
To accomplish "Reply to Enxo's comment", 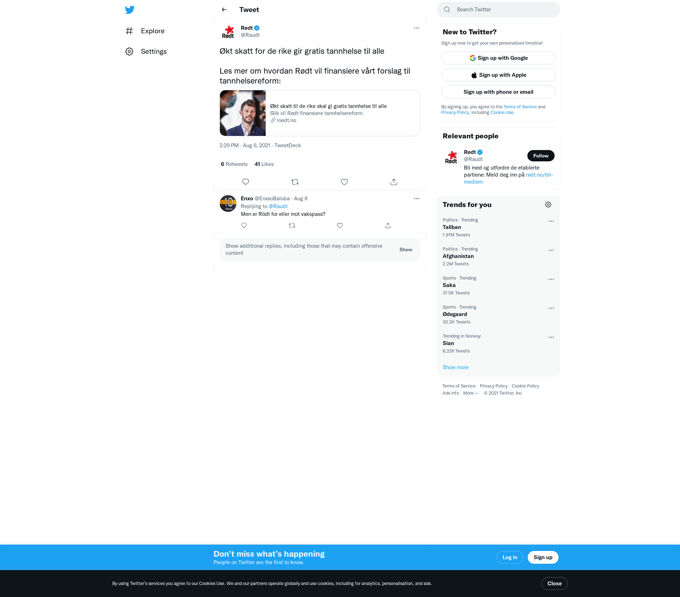I will coord(244,225).
